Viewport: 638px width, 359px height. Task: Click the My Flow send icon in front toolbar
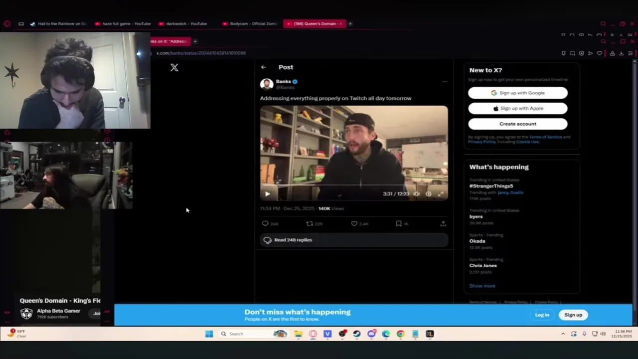590,53
